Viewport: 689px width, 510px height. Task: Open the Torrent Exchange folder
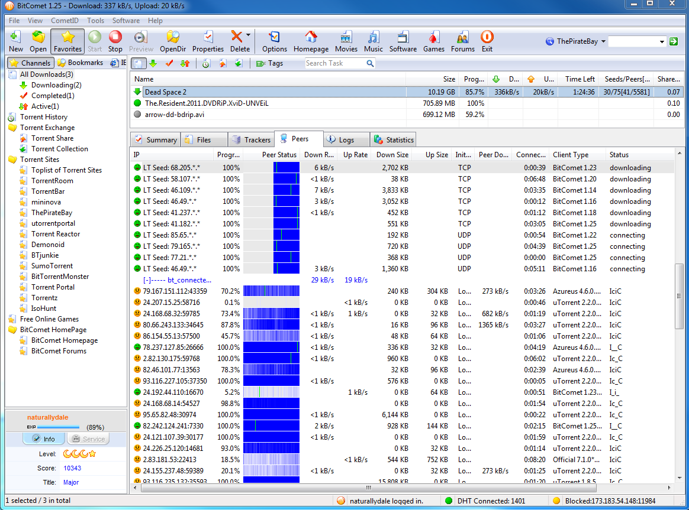47,128
